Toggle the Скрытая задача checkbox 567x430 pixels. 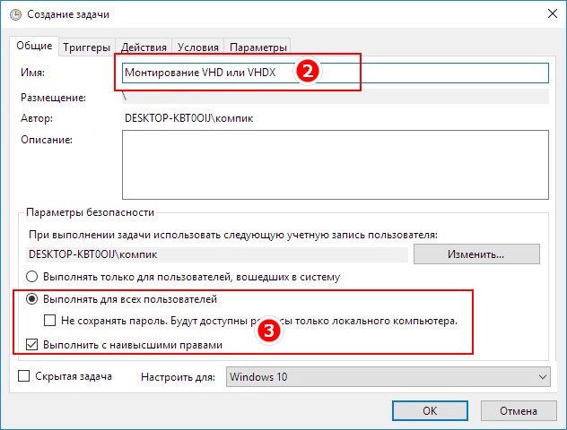coord(24,376)
